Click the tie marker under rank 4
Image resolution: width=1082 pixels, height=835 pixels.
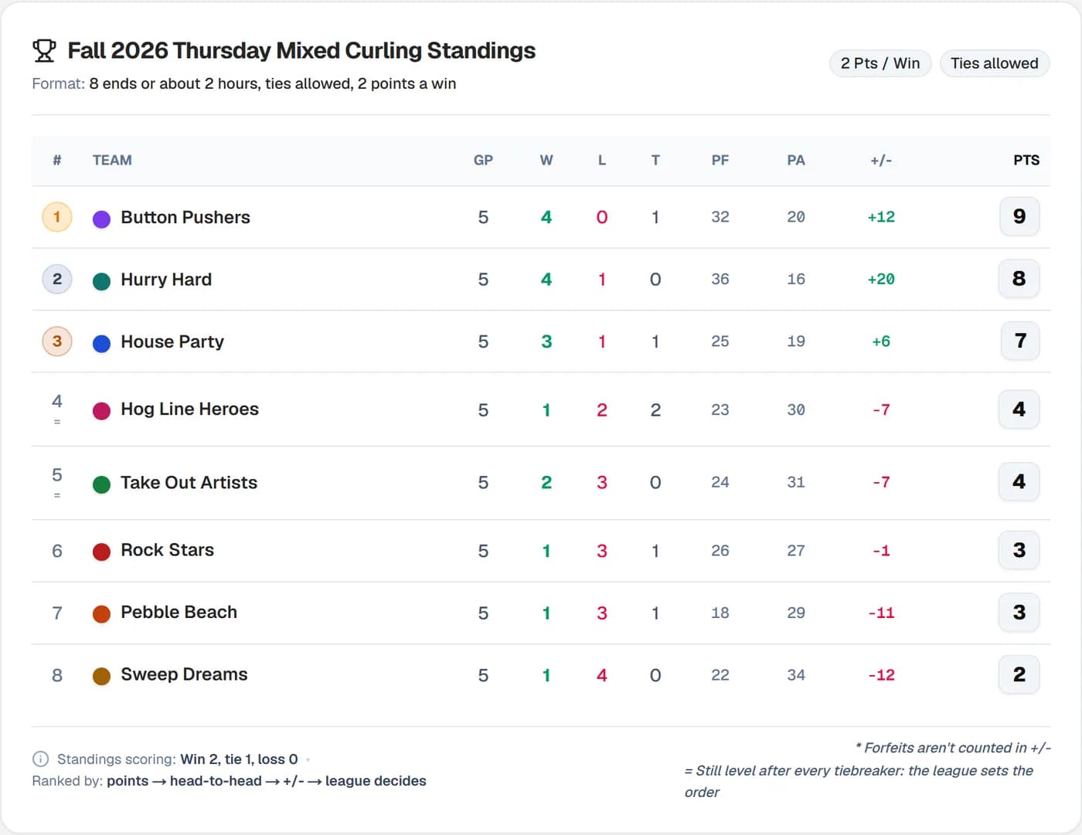(x=57, y=422)
